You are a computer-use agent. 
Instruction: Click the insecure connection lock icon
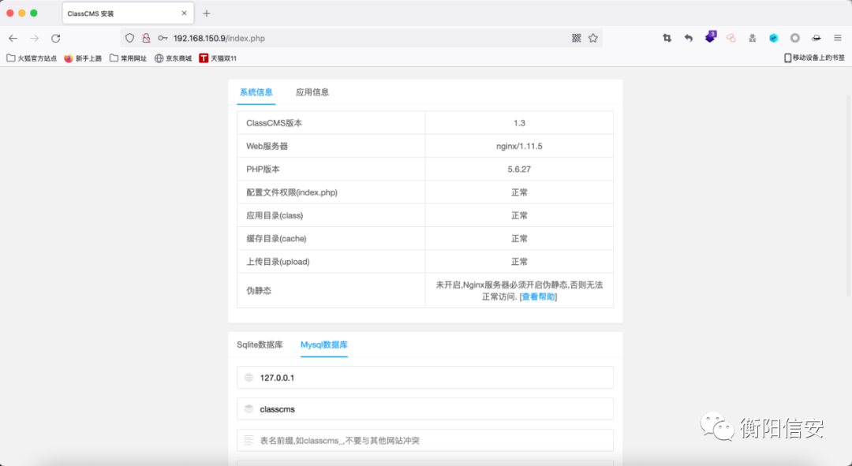(x=146, y=38)
